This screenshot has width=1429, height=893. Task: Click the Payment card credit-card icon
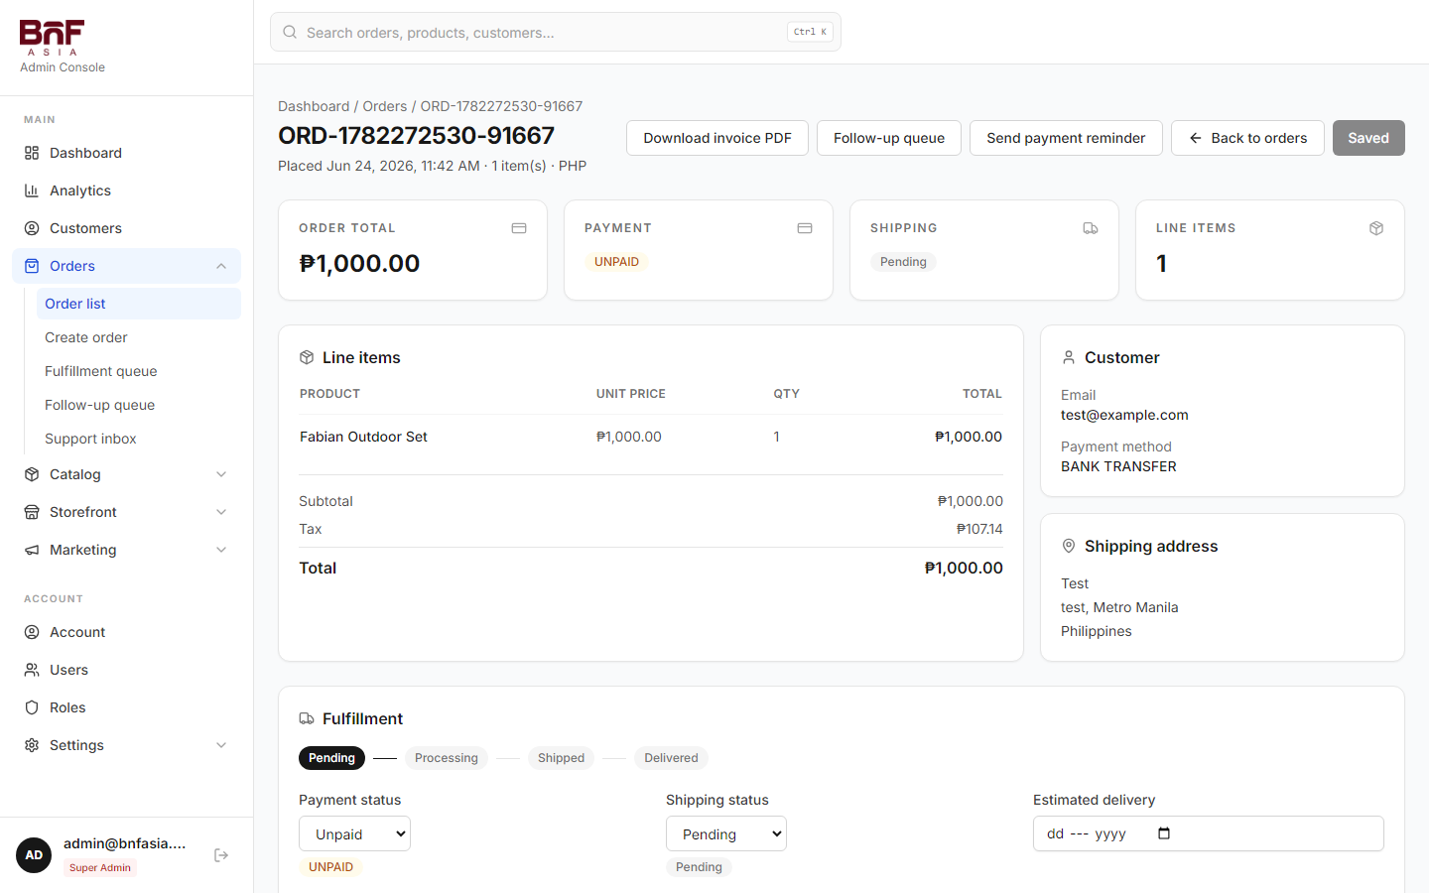tap(805, 228)
